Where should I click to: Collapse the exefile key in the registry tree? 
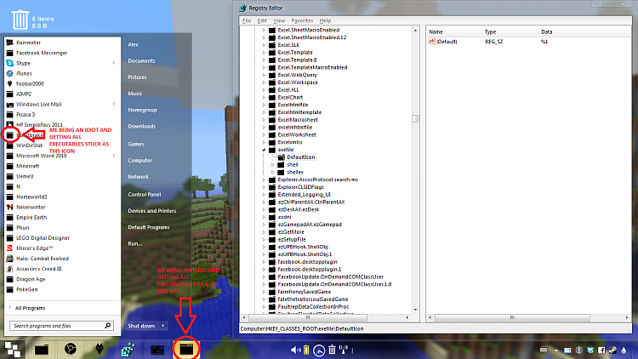pos(264,150)
